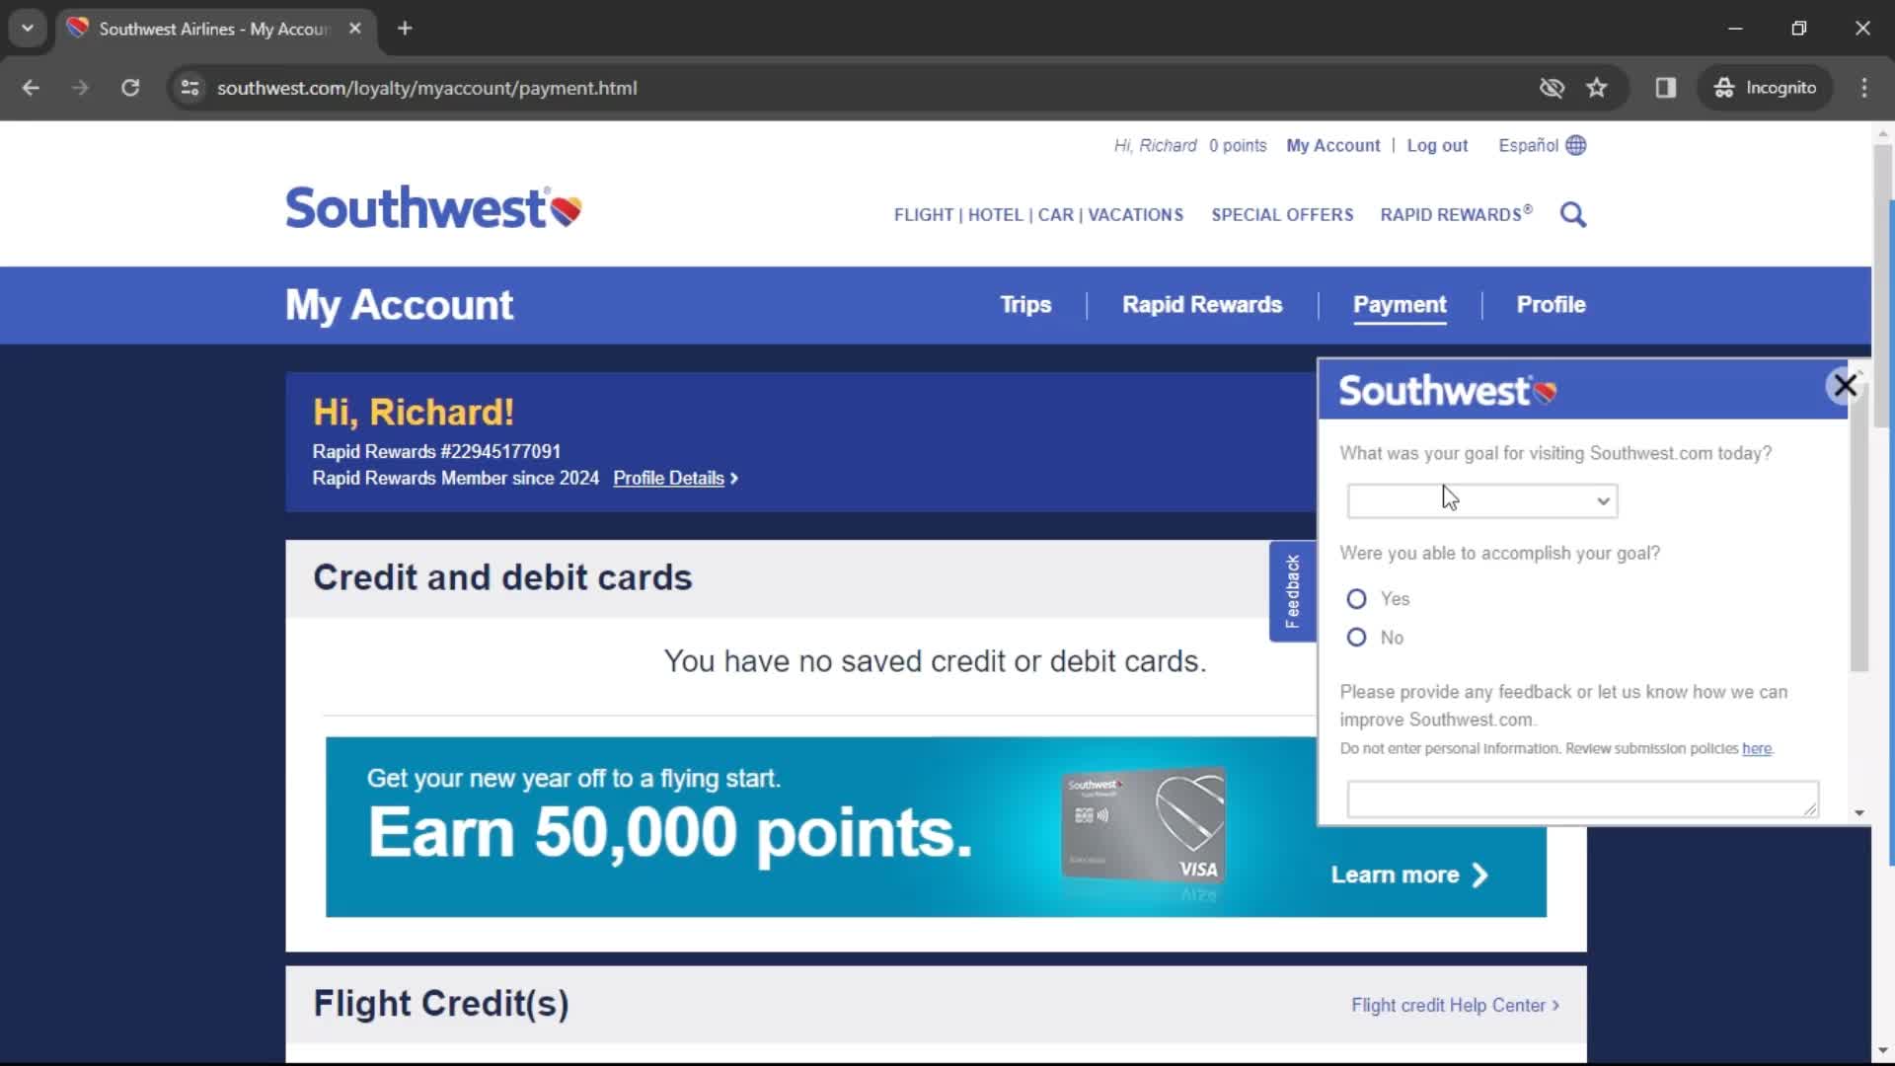Viewport: 1895px width, 1066px height.
Task: Expand the Flight Credit(s) section
Action: click(x=441, y=1004)
